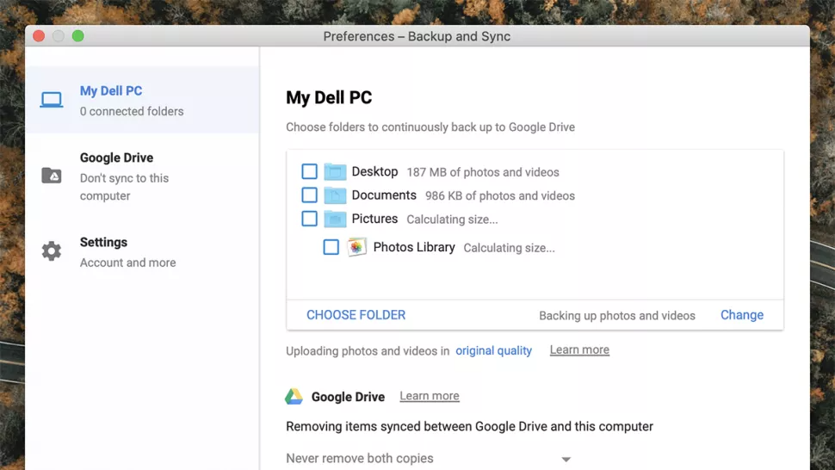Click the green full-screen window button

coord(78,36)
